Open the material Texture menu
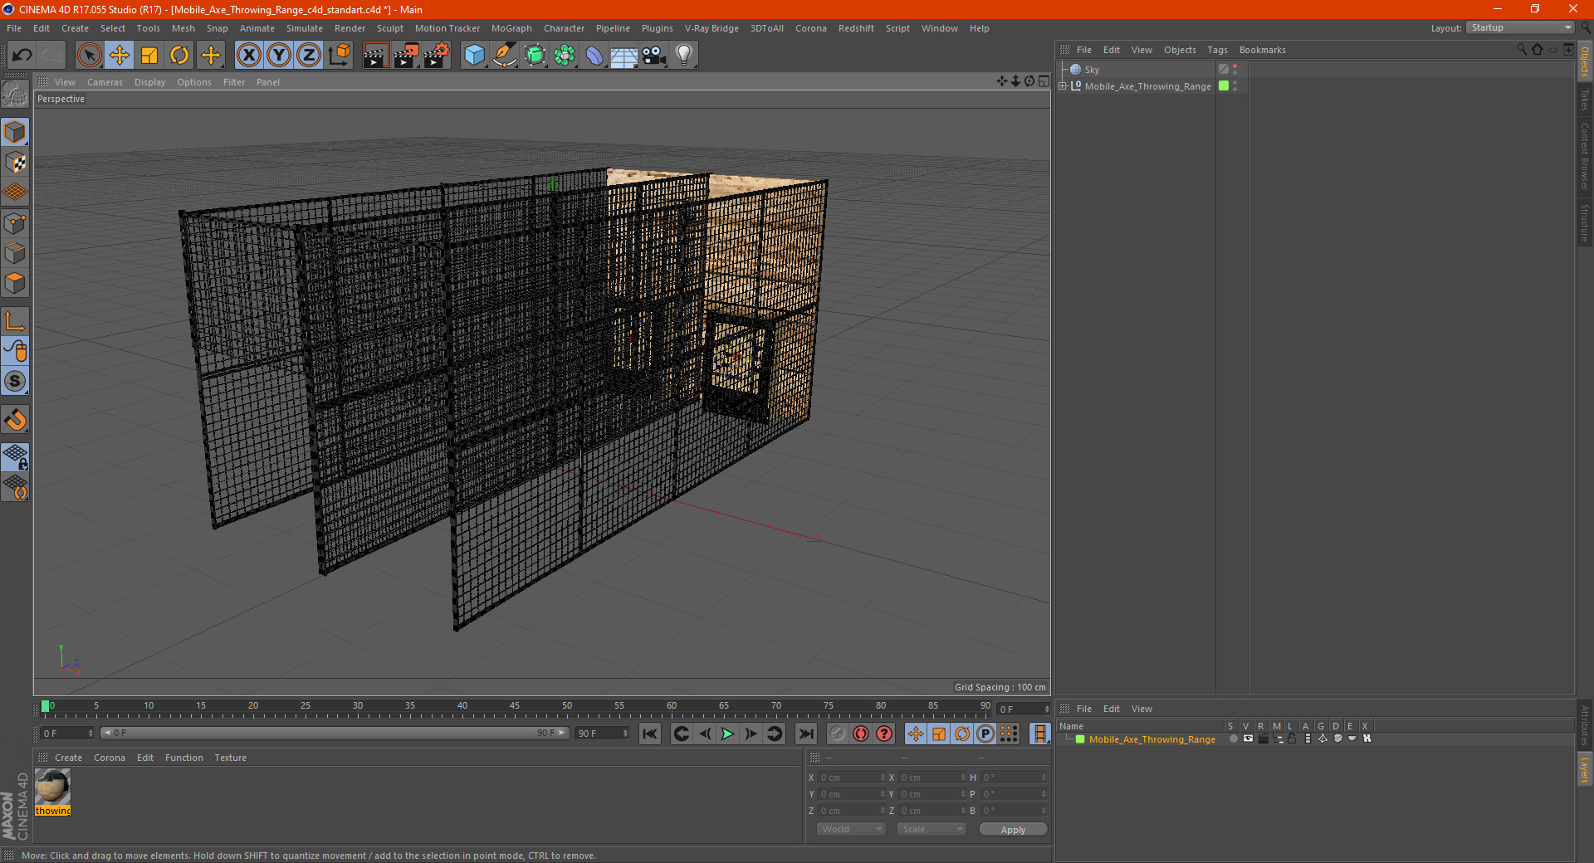The width and height of the screenshot is (1594, 863). coord(230,758)
